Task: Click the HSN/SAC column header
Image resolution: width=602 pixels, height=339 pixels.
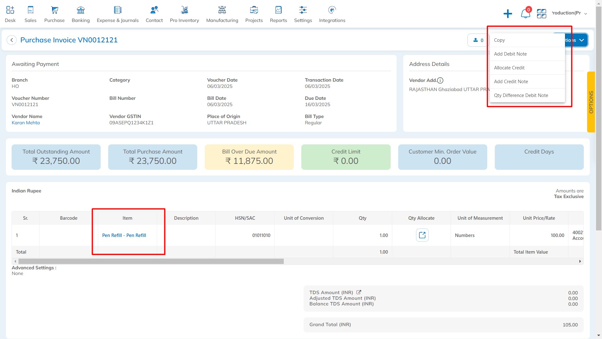Action: tap(245, 218)
